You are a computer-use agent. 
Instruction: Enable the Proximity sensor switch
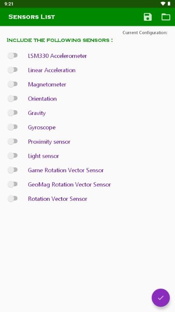(x=13, y=142)
